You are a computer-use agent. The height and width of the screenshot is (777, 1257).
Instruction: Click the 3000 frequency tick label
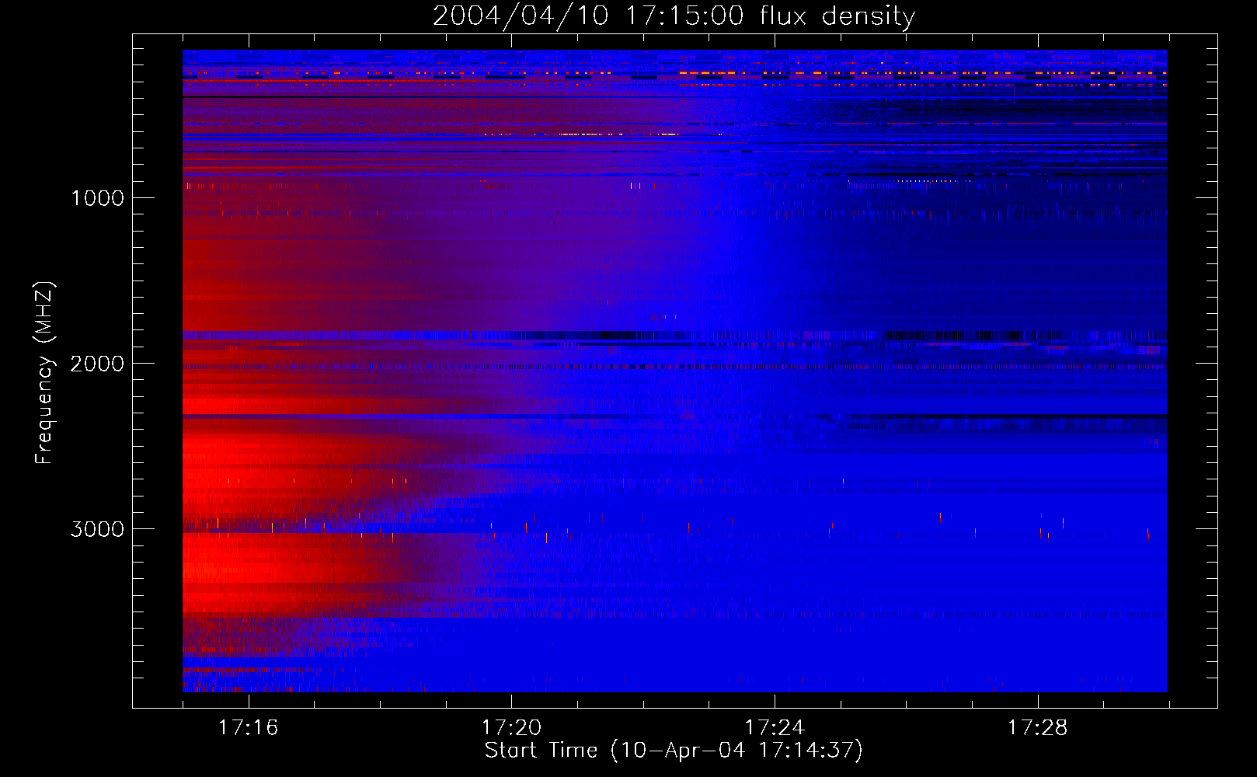click(x=97, y=529)
